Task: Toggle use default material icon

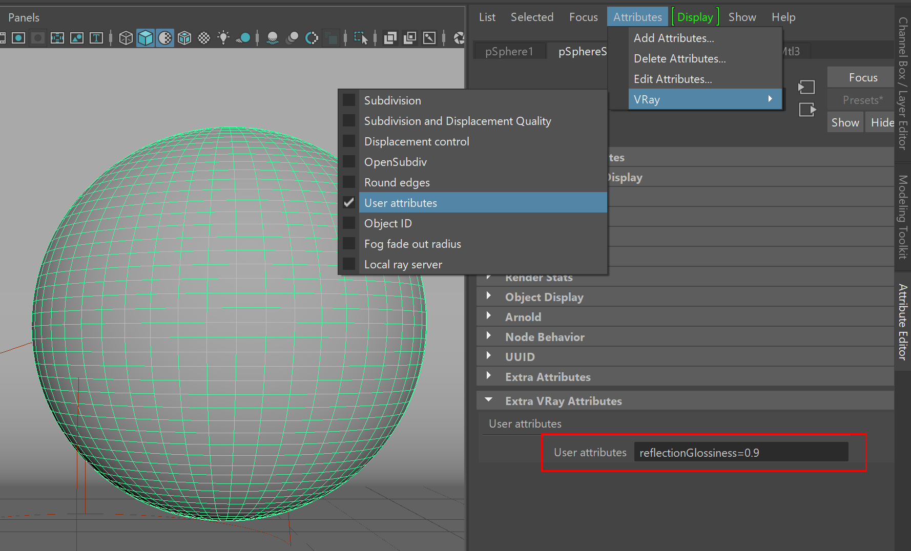Action: tap(165, 38)
